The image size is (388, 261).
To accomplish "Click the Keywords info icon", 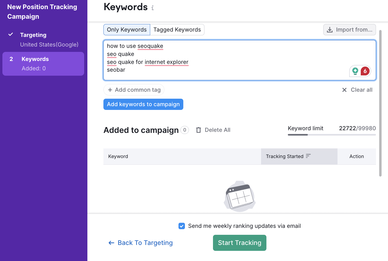I will [153, 8].
